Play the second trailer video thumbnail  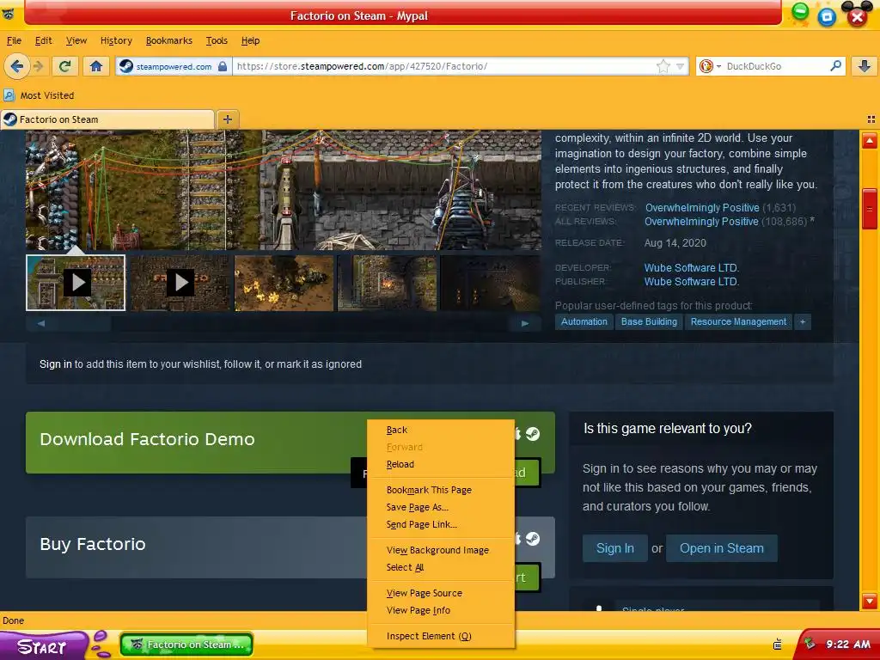180,282
